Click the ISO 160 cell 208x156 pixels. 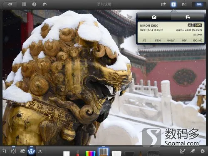[x=198, y=40]
